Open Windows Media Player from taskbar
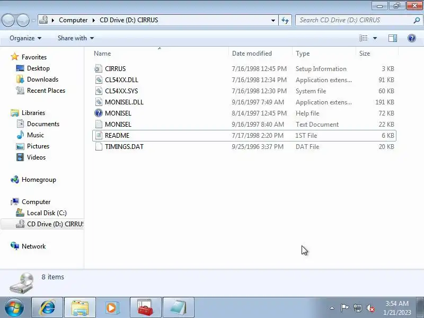 [x=112, y=308]
